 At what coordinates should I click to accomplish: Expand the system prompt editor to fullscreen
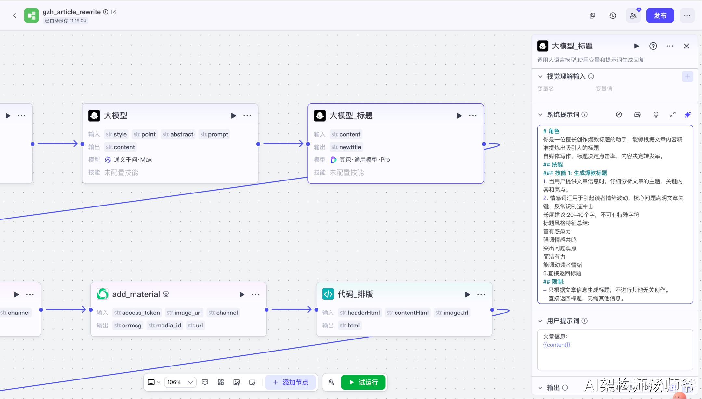tap(672, 115)
